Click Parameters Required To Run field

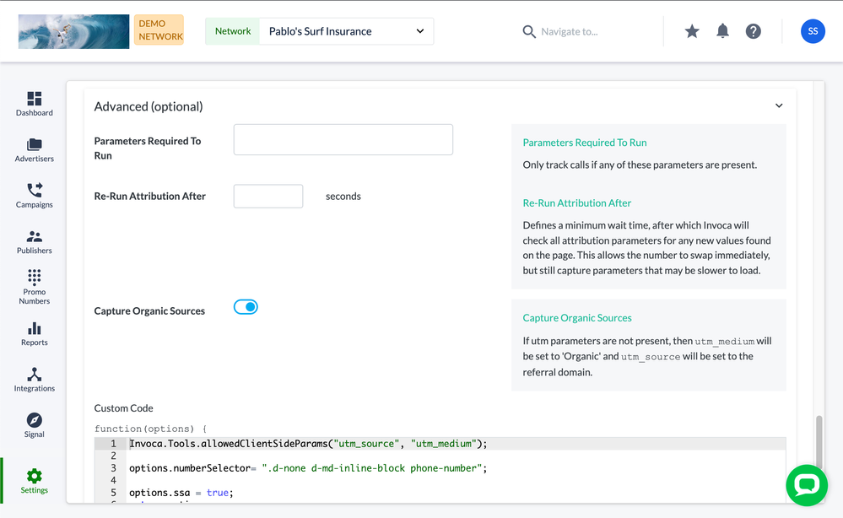click(x=343, y=140)
